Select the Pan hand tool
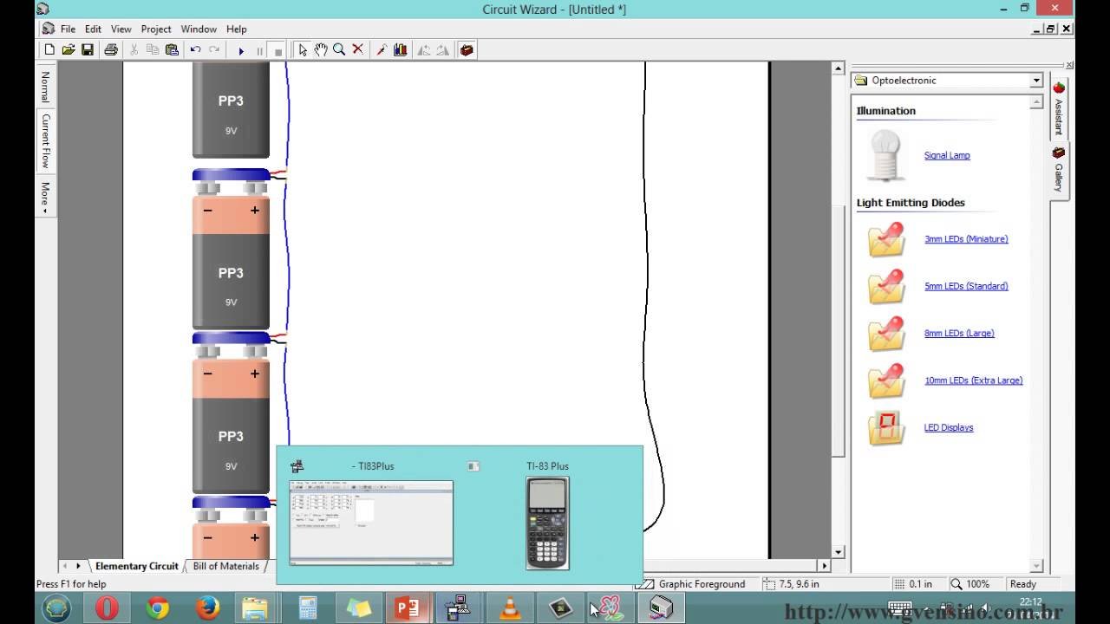 321,50
